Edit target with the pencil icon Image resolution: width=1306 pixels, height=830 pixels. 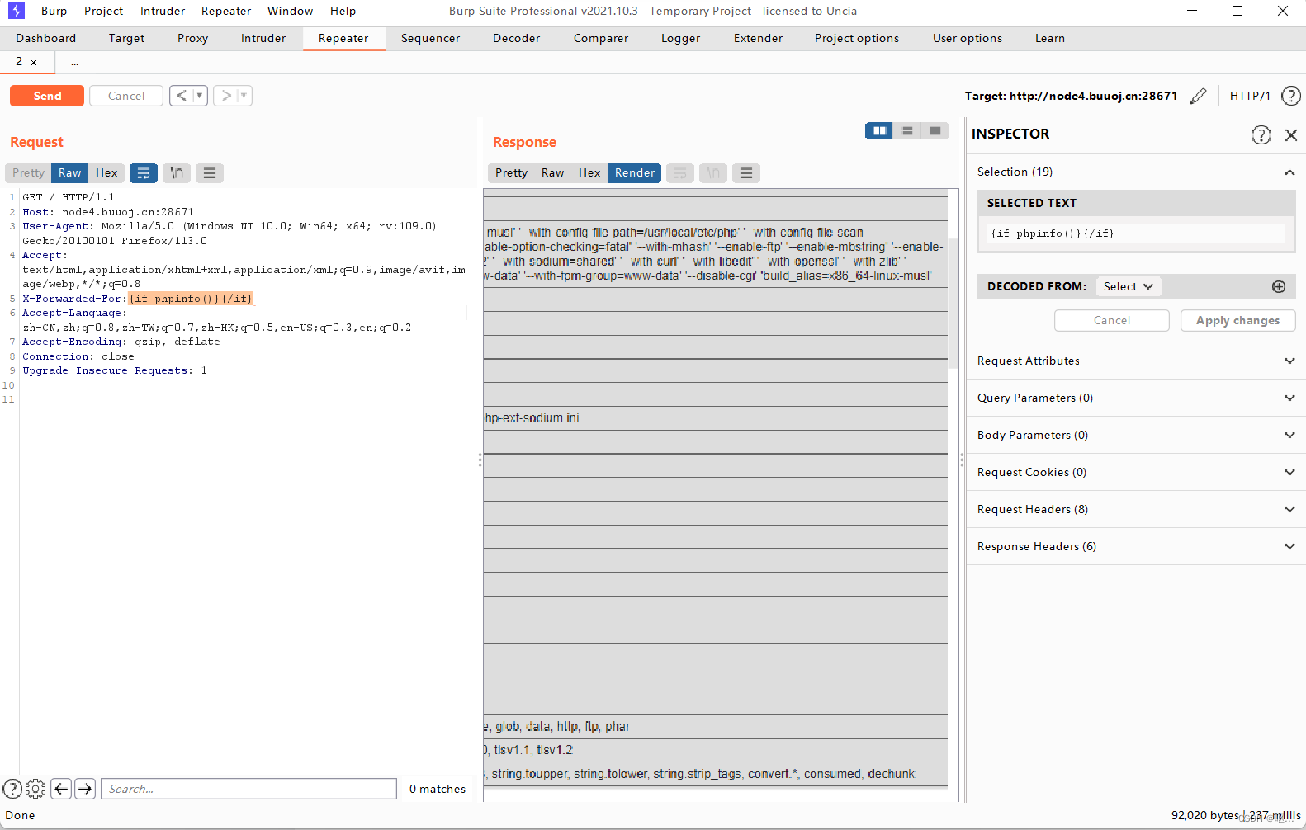coord(1199,96)
